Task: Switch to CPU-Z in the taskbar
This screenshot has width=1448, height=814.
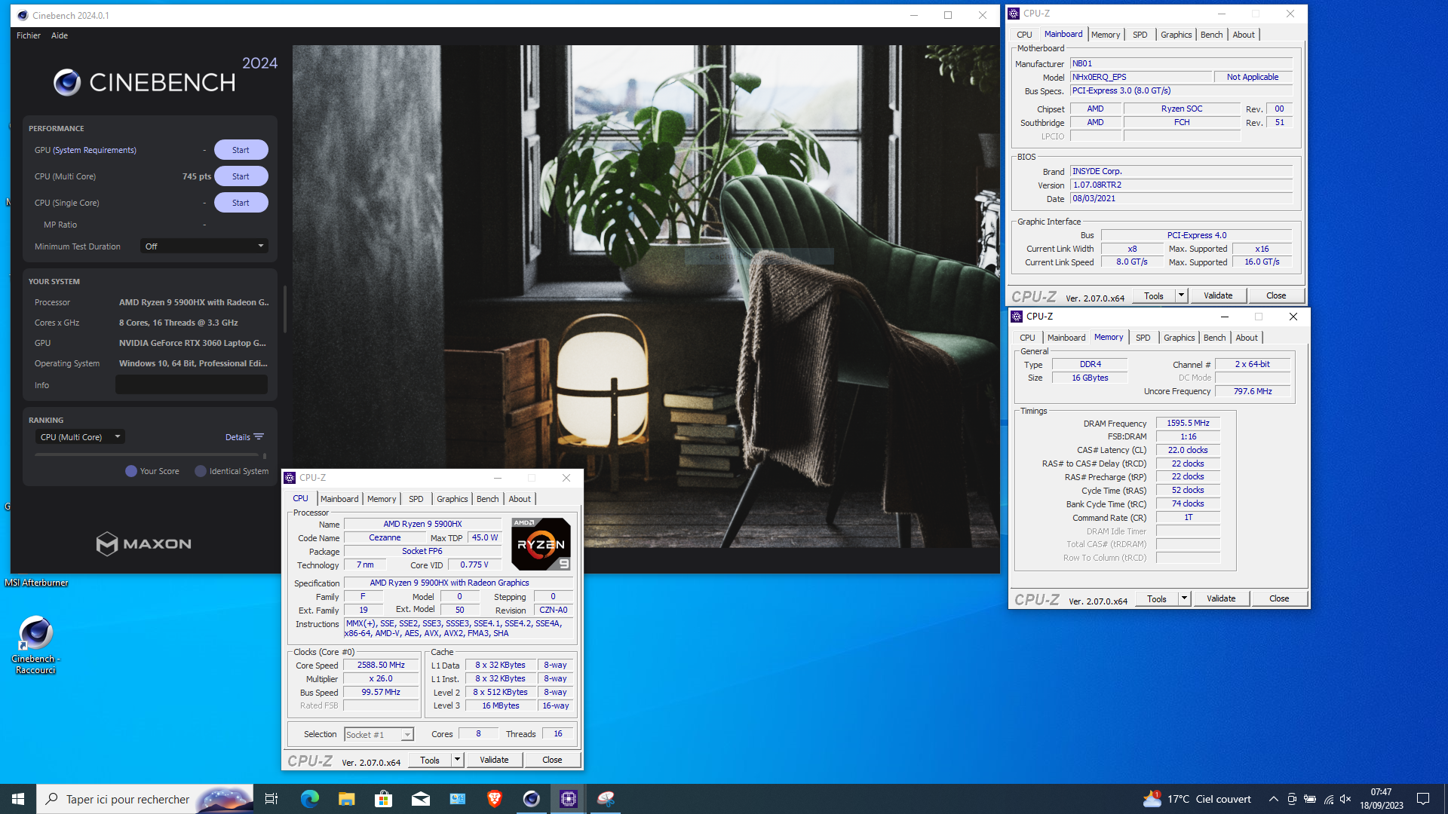Action: point(569,799)
